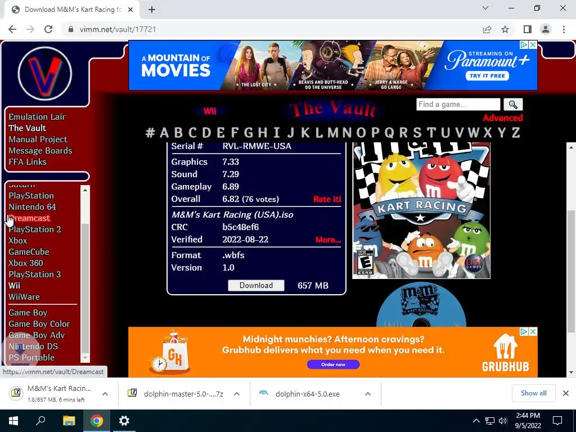Click the M&M's Kart Racing box art
576x432 pixels.
coord(421,210)
